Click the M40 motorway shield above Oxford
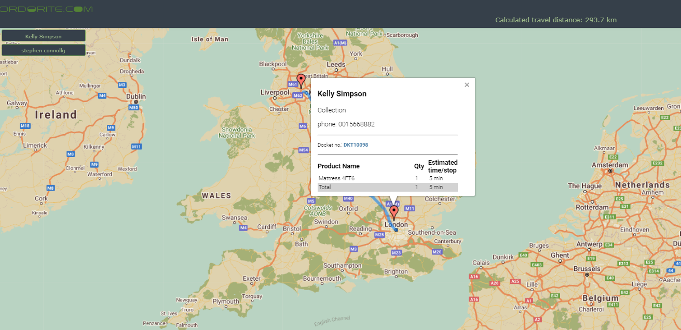The height and width of the screenshot is (330, 681). pyautogui.click(x=348, y=199)
